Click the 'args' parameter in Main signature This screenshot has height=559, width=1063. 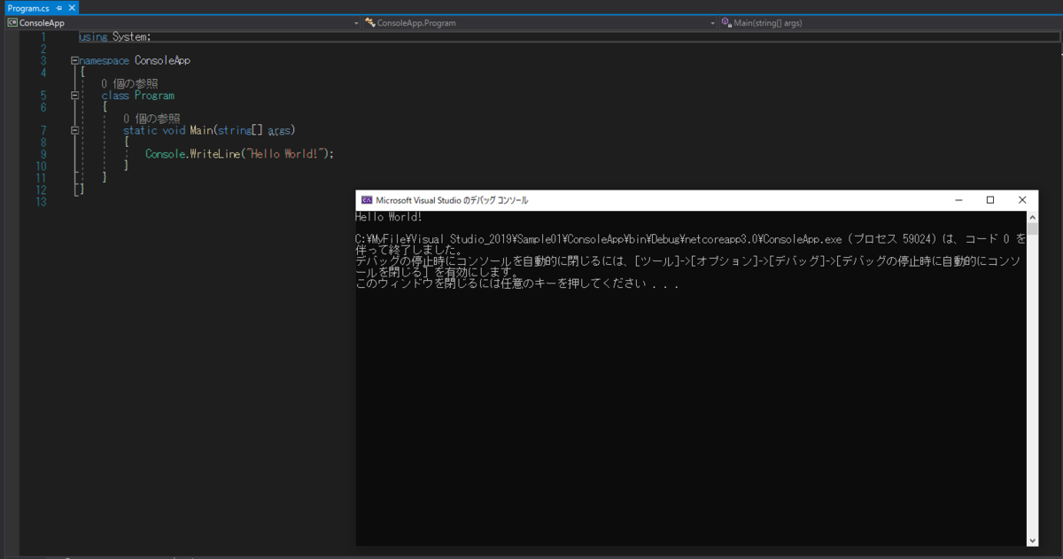pyautogui.click(x=280, y=130)
